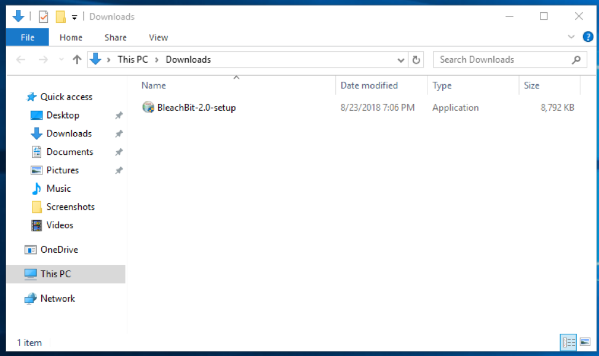
Task: Click the New folder icon in title bar
Action: (x=60, y=17)
